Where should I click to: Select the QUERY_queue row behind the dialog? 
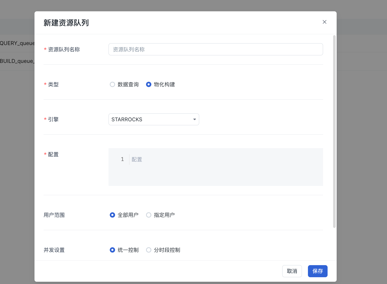pyautogui.click(x=17, y=43)
